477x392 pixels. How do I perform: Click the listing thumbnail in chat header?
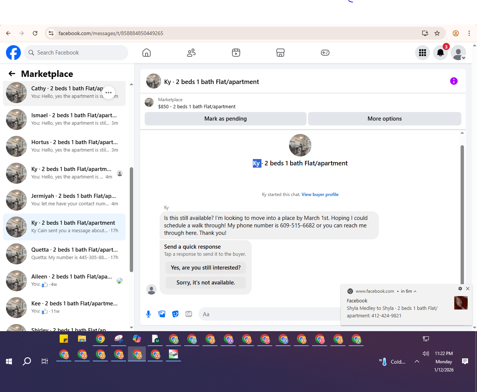[154, 81]
